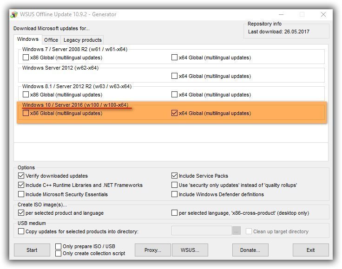The image size is (342, 269).
Task: Click the browse '...' button for USB directory
Action: 237,231
